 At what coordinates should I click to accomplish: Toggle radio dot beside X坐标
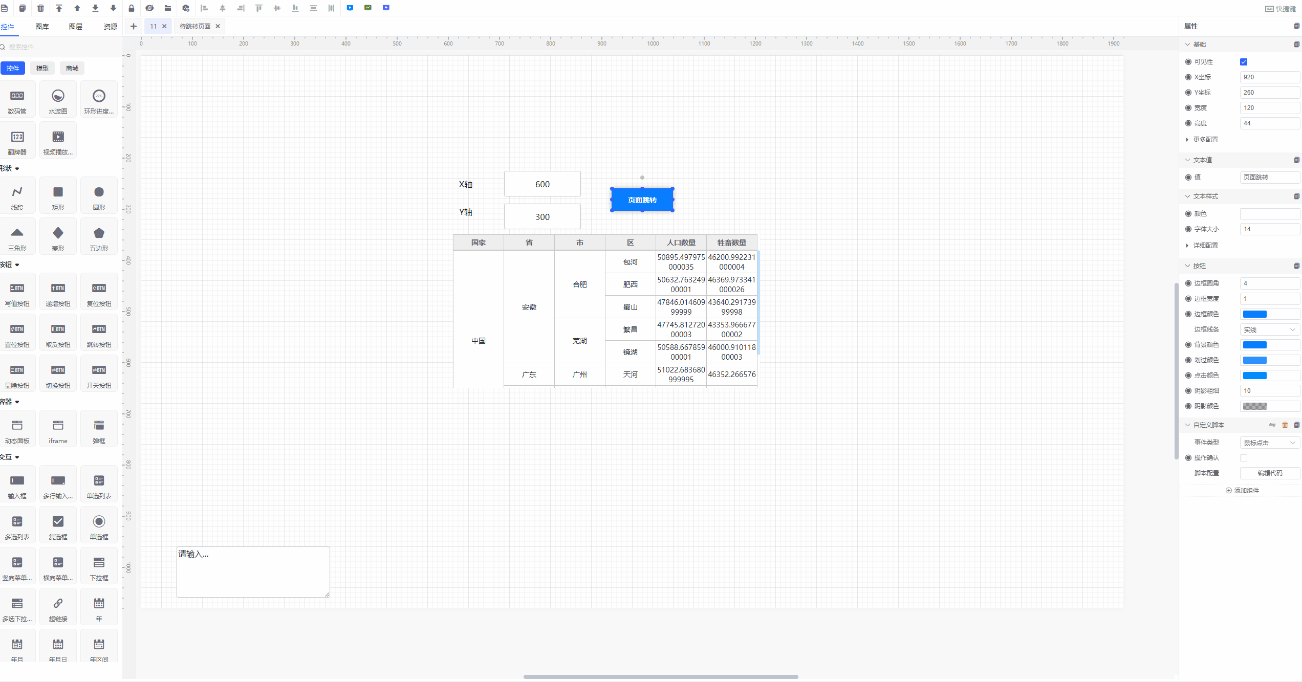tap(1188, 77)
